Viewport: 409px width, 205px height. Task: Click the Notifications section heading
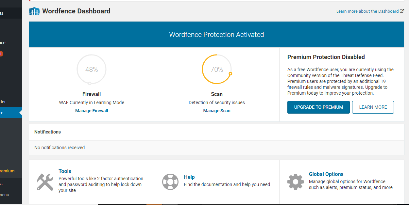click(47, 132)
